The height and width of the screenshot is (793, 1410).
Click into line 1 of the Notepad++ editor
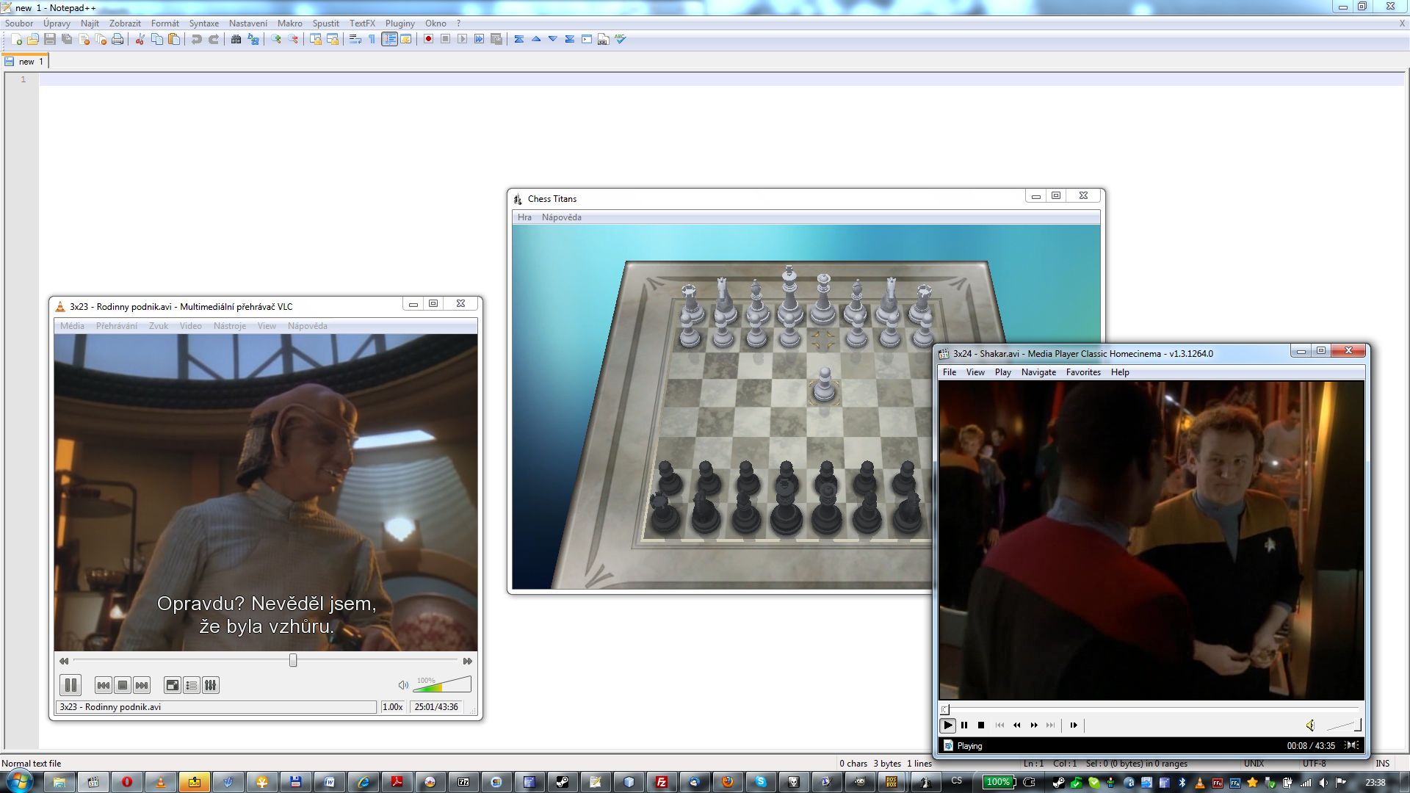tap(722, 79)
